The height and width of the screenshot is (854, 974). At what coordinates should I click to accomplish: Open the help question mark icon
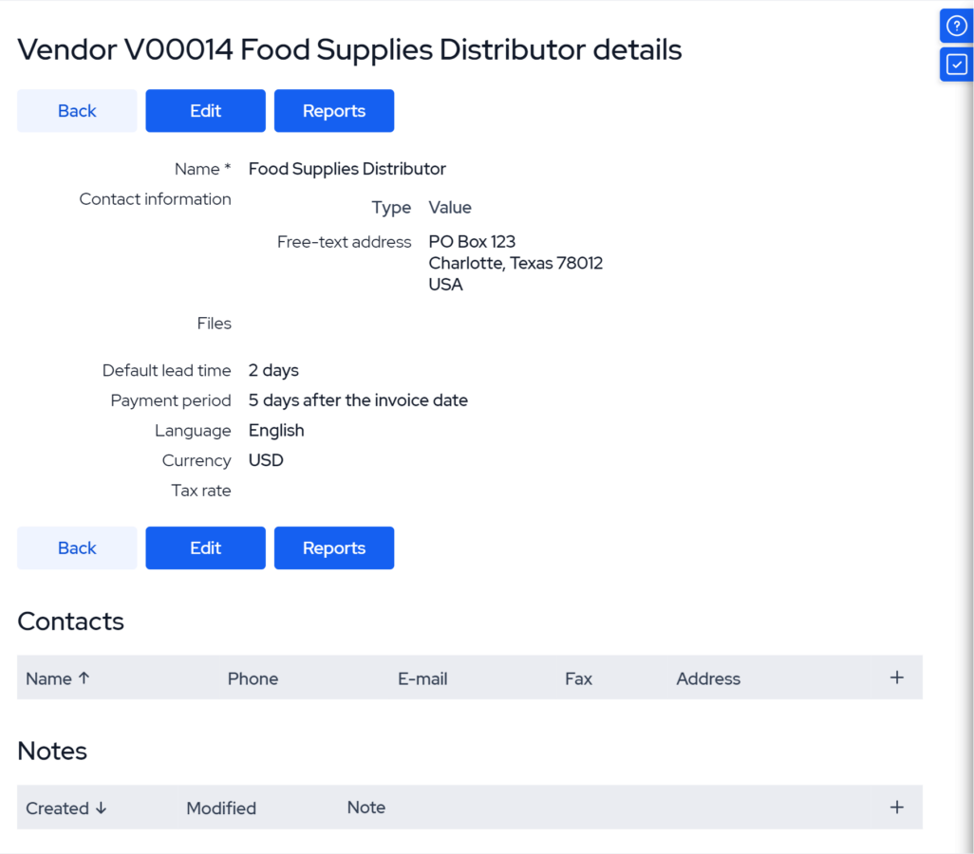[x=956, y=27]
